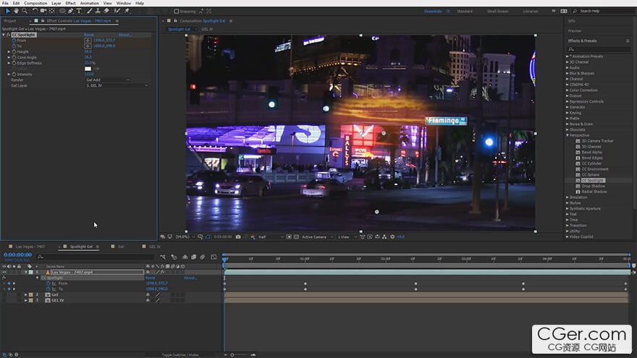Toggle the Intensity stopwatch
Viewport: 637px width, 358px height.
click(x=14, y=74)
